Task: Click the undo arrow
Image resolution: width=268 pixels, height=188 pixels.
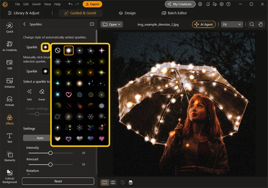Action: click(70, 4)
